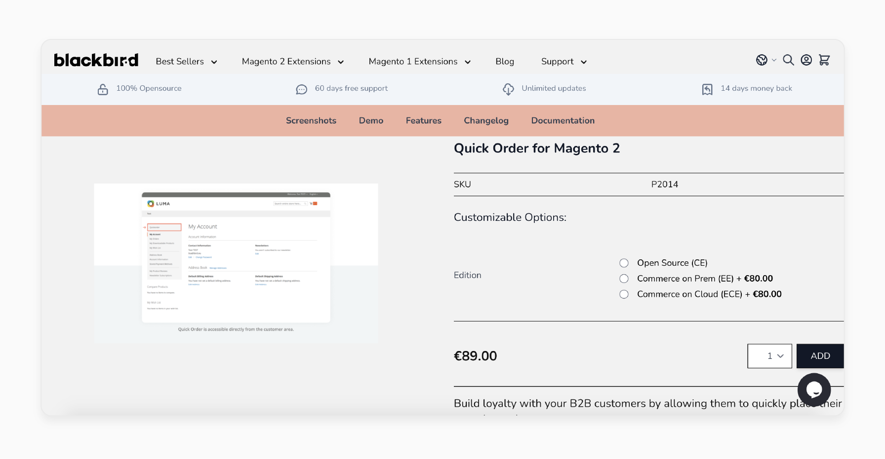Select Commerce on Prem (EE) edition

click(x=624, y=279)
